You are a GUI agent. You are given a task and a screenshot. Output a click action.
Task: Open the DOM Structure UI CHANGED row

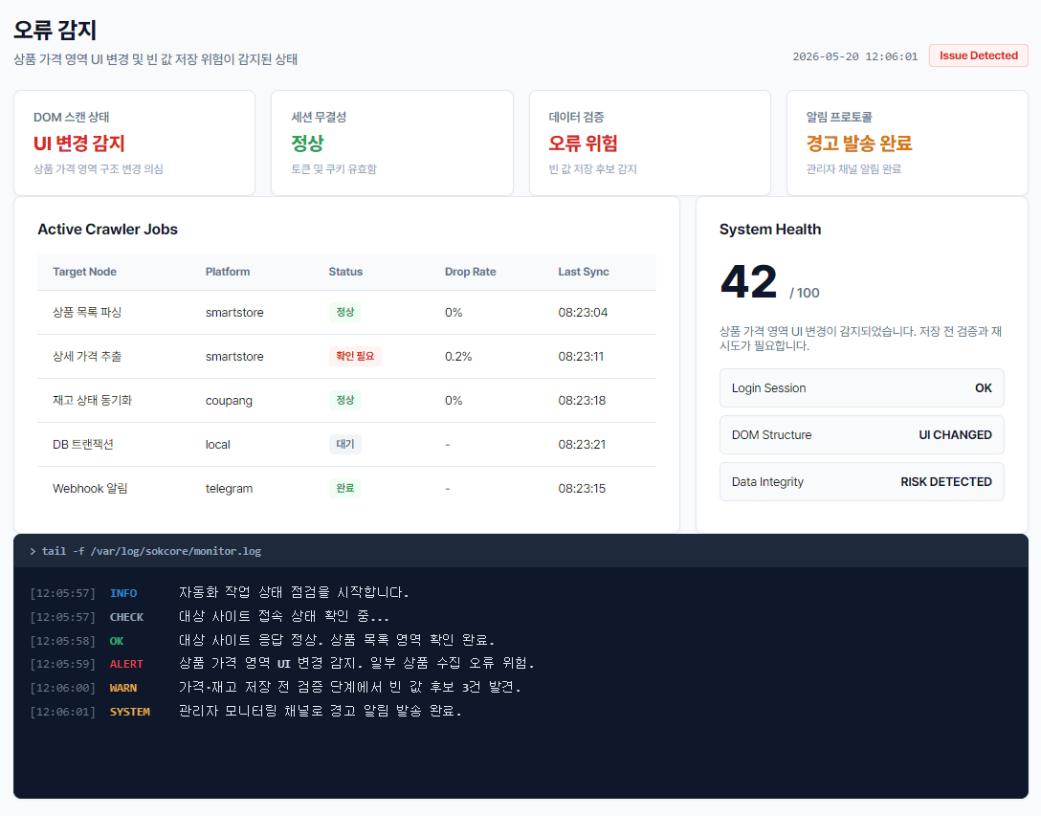[x=862, y=435]
